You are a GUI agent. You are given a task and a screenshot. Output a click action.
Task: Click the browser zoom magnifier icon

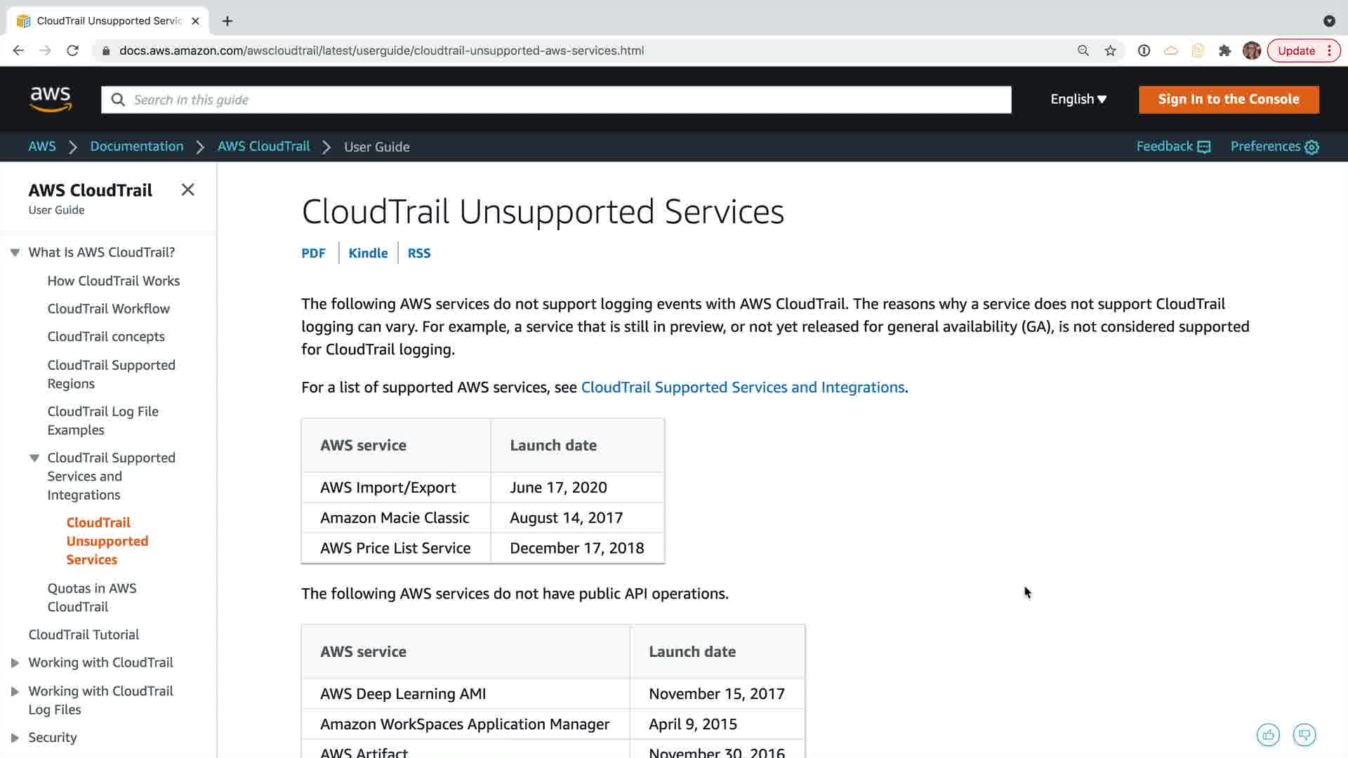click(1083, 51)
